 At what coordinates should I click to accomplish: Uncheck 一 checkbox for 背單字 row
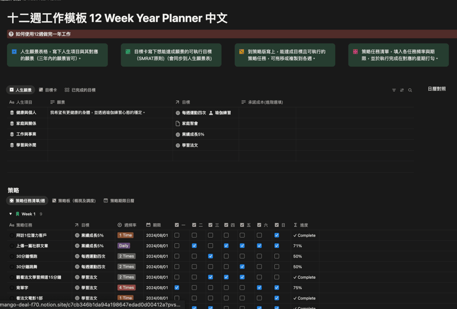(177, 288)
